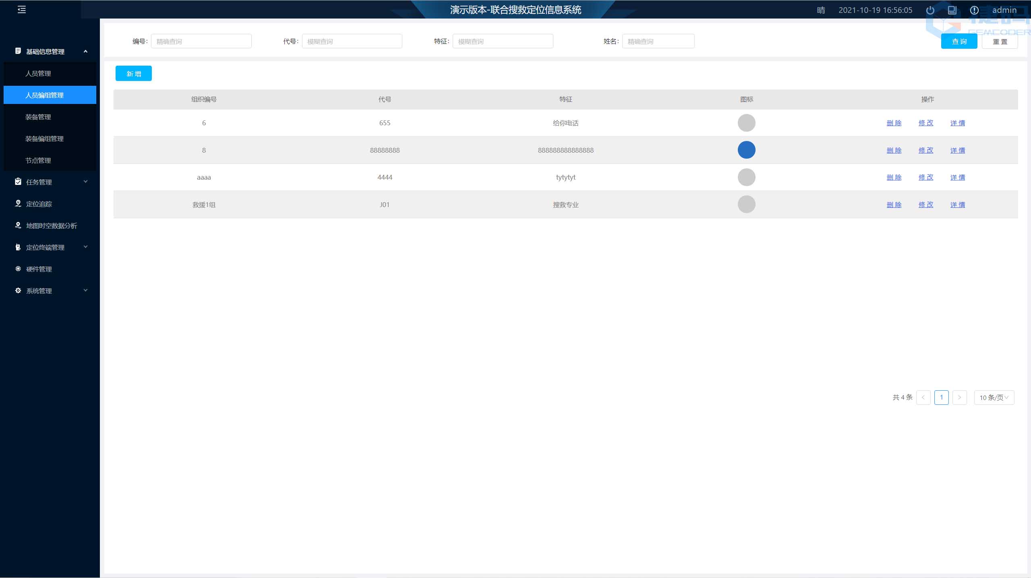Image resolution: width=1031 pixels, height=578 pixels.
Task: Click 删除 link for row 救援1组
Action: click(894, 205)
